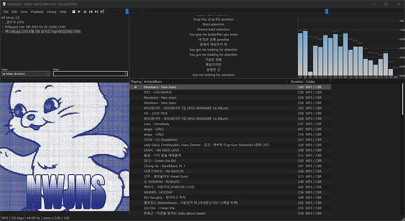Select NewJeans - New Jeans track lasting 3:56
Screen dimensions: 405x221
coord(230,98)
